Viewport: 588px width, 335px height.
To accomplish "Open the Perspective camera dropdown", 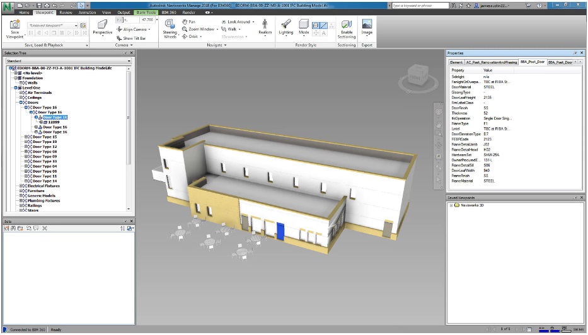I will [102, 33].
